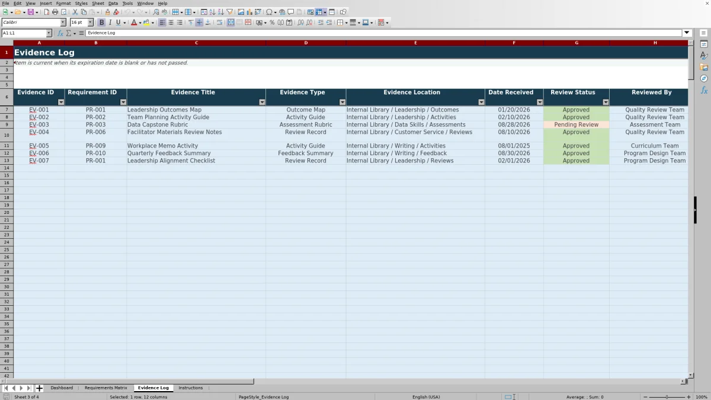This screenshot has width=711, height=400.
Task: Open the Format menu
Action: 63,4
